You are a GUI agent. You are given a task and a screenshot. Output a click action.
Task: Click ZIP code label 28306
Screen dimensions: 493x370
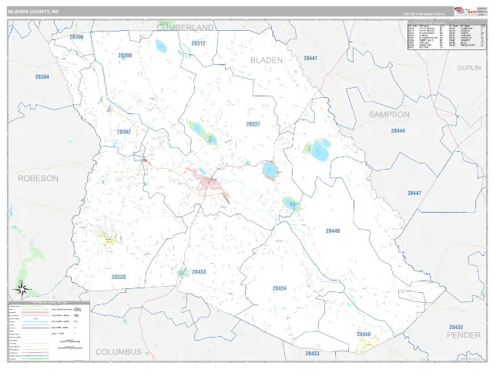(x=76, y=37)
